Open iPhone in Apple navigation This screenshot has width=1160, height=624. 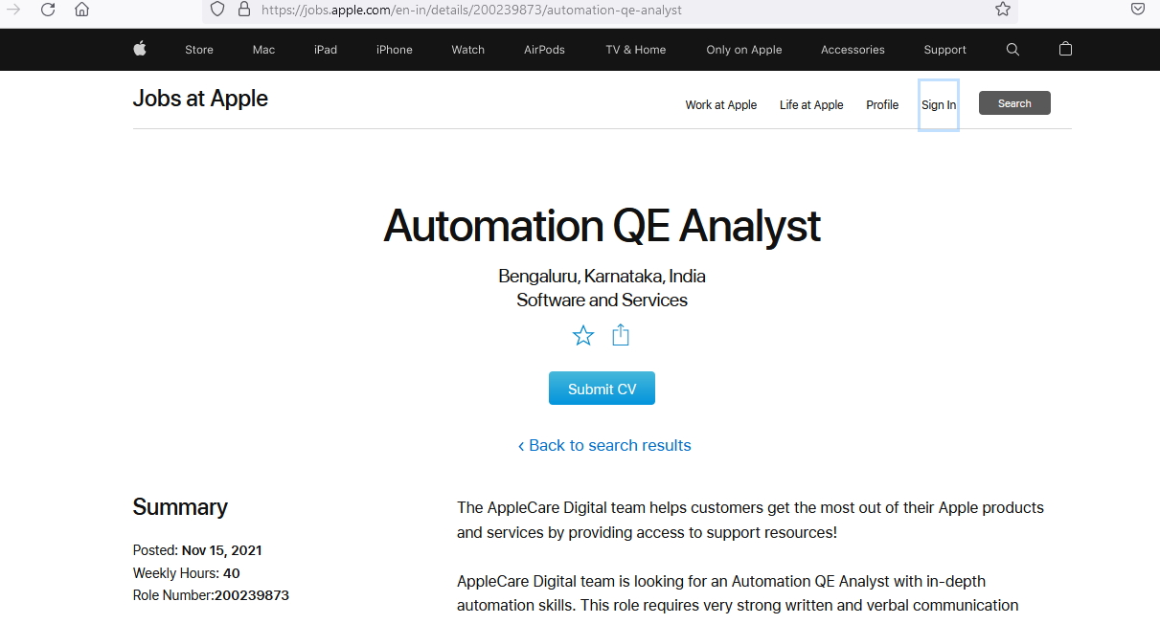395,50
